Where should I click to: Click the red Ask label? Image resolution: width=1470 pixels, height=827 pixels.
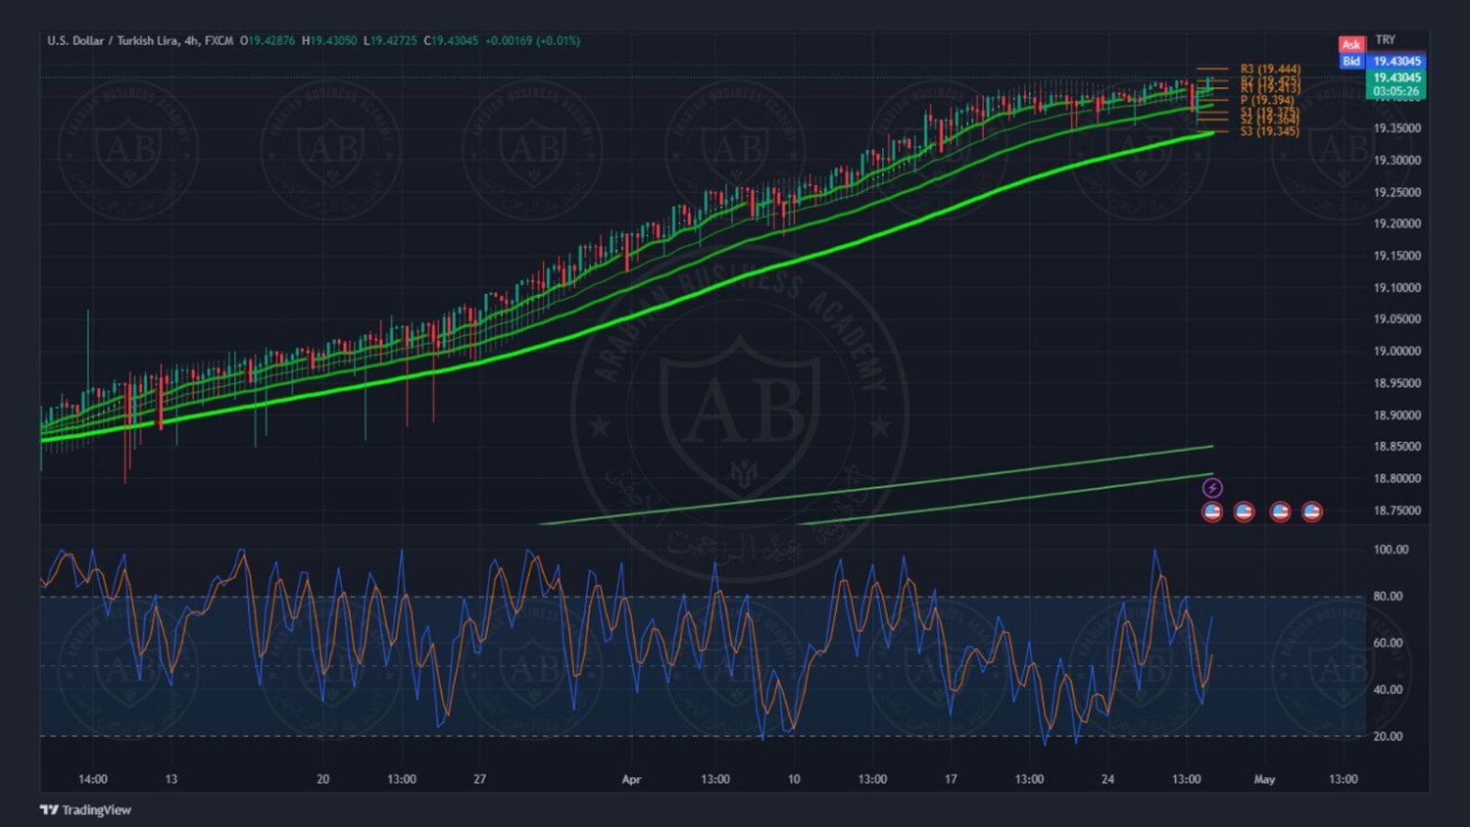pyautogui.click(x=1351, y=44)
